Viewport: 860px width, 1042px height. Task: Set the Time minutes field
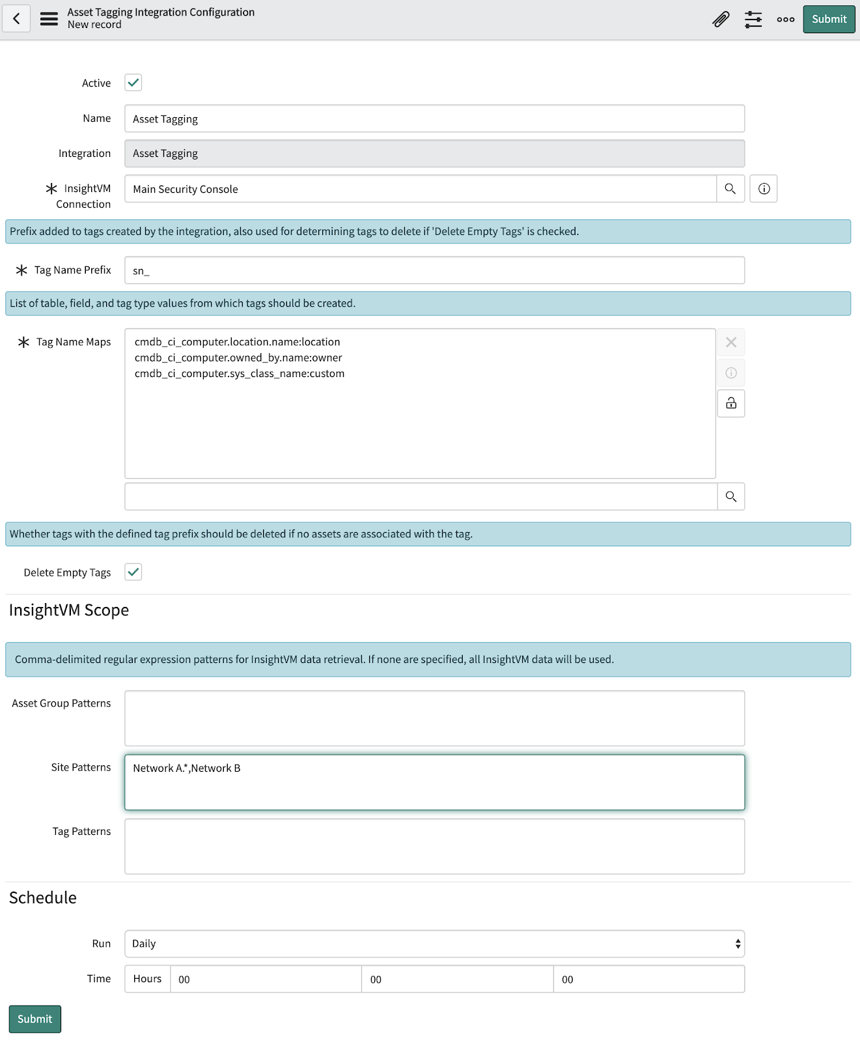[458, 979]
